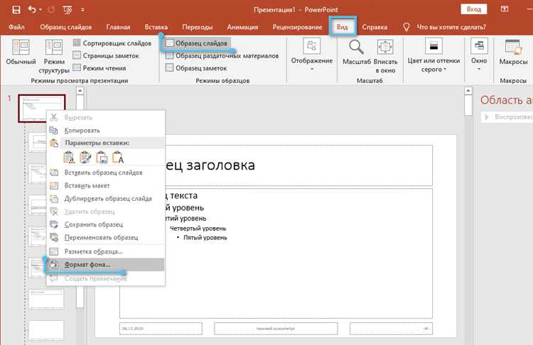Click Вписать в окно fit icon
Viewport: 533px width, 345px height.
coord(385,55)
